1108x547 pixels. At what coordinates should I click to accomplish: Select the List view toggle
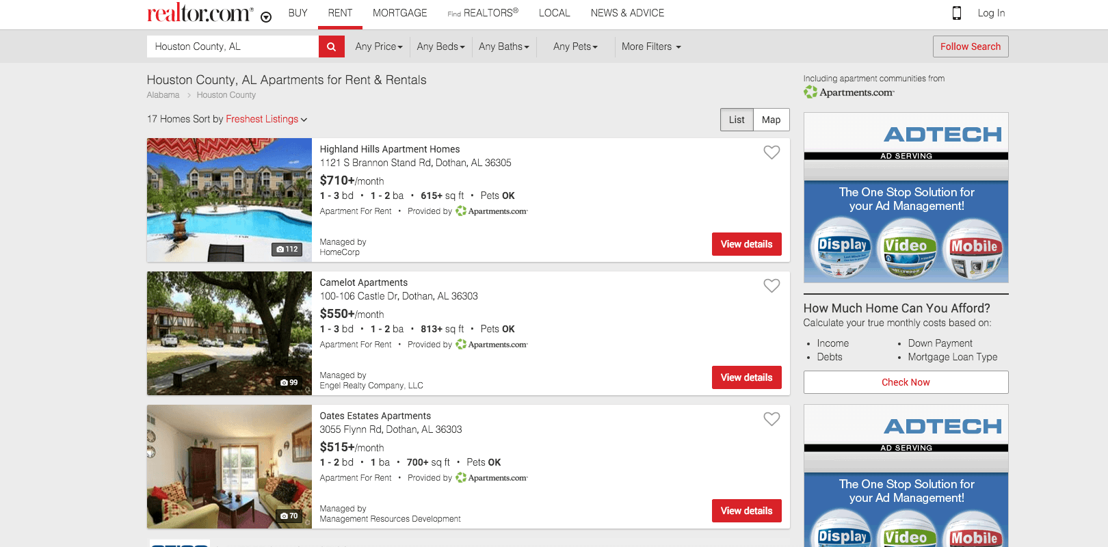[737, 120]
